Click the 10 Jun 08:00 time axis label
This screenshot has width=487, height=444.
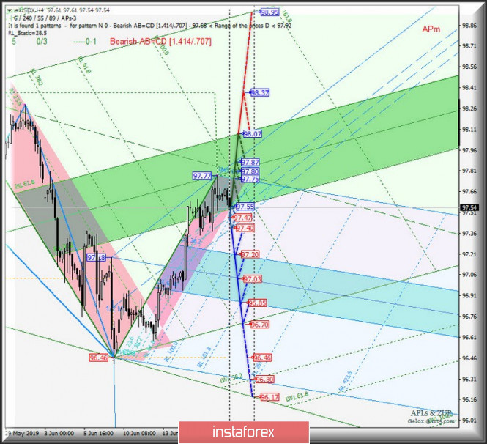point(139,433)
